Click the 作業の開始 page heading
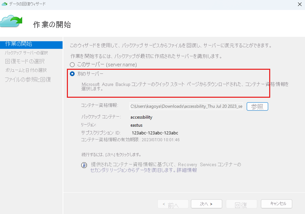Screen dimensions: 305x214 click(x=52, y=25)
